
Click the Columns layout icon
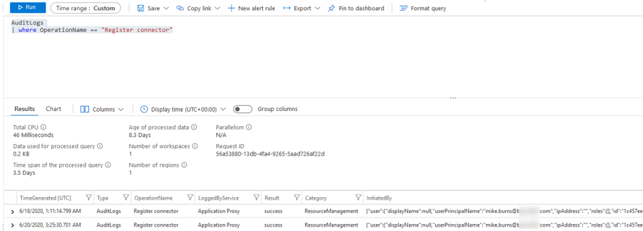click(x=84, y=110)
